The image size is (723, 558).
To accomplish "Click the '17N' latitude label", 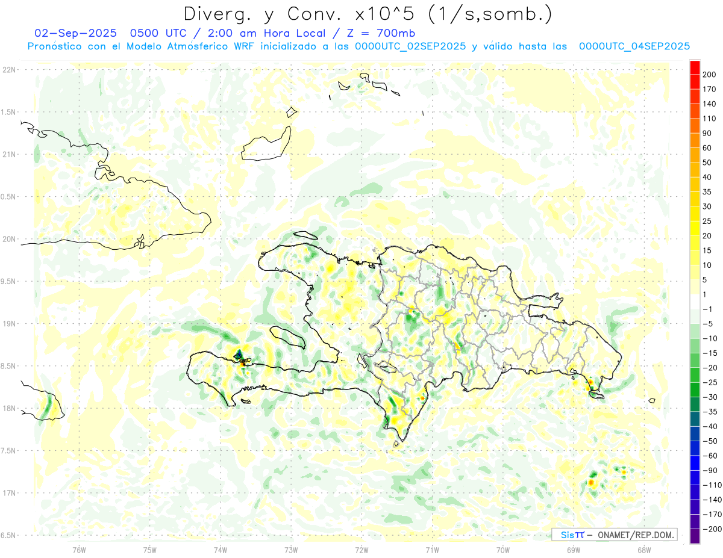I will (9, 492).
